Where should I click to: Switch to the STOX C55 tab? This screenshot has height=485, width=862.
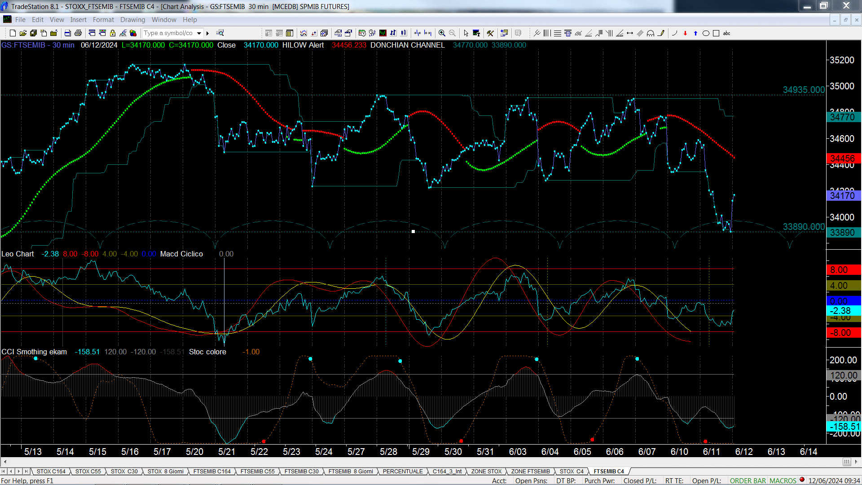tap(88, 472)
